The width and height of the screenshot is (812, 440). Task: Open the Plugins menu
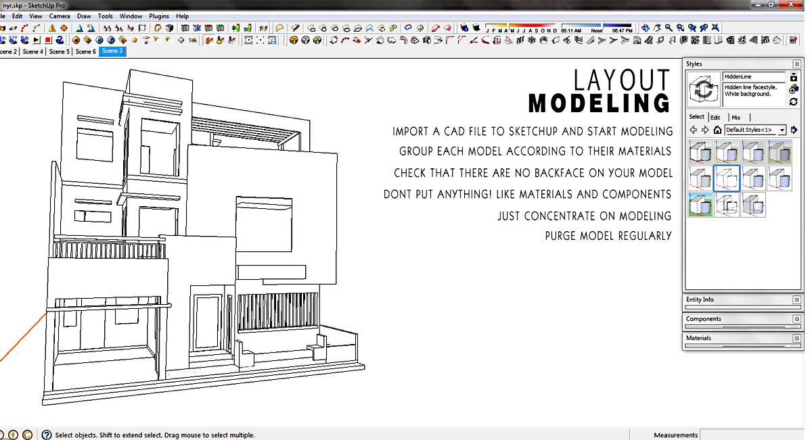(159, 16)
